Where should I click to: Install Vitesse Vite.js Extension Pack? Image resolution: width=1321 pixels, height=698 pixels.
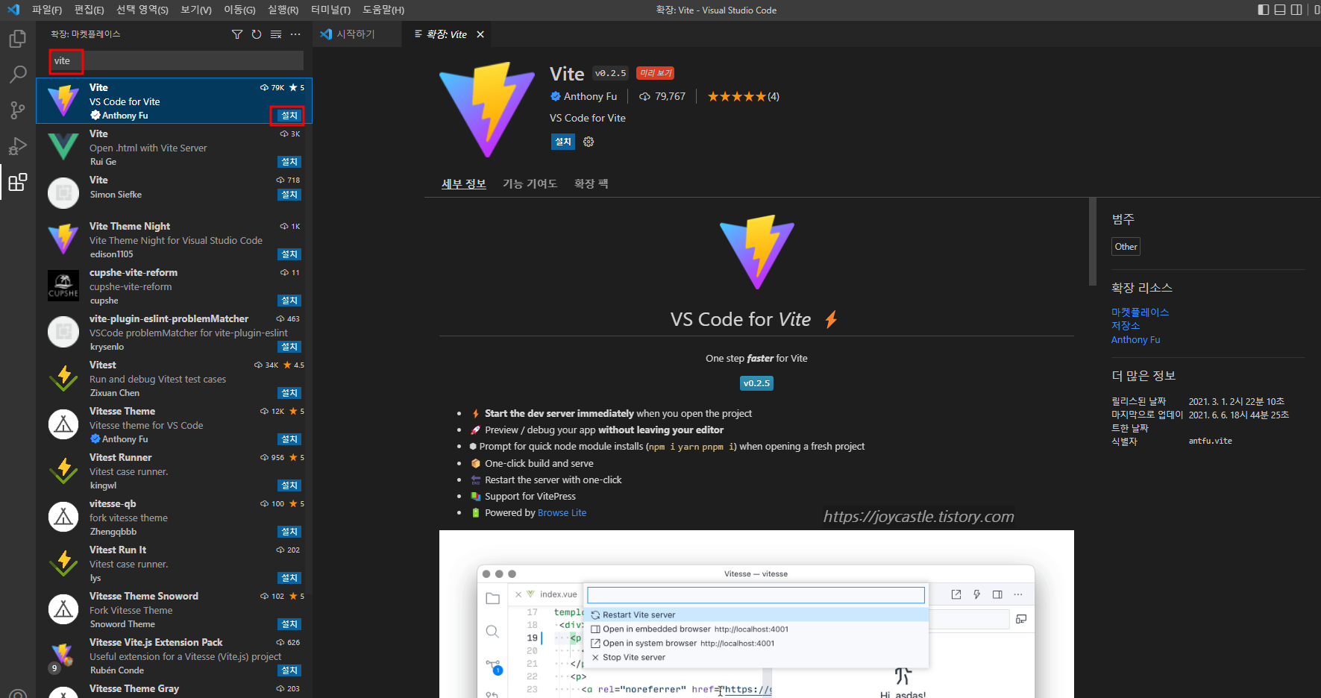point(289,670)
